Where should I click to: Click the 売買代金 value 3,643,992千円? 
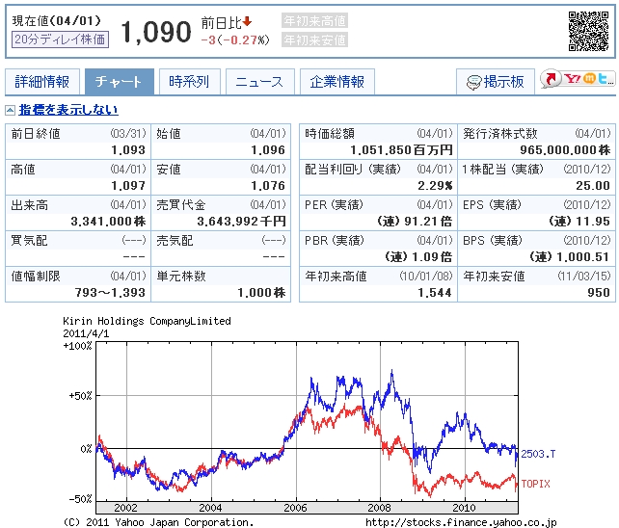[x=242, y=222]
